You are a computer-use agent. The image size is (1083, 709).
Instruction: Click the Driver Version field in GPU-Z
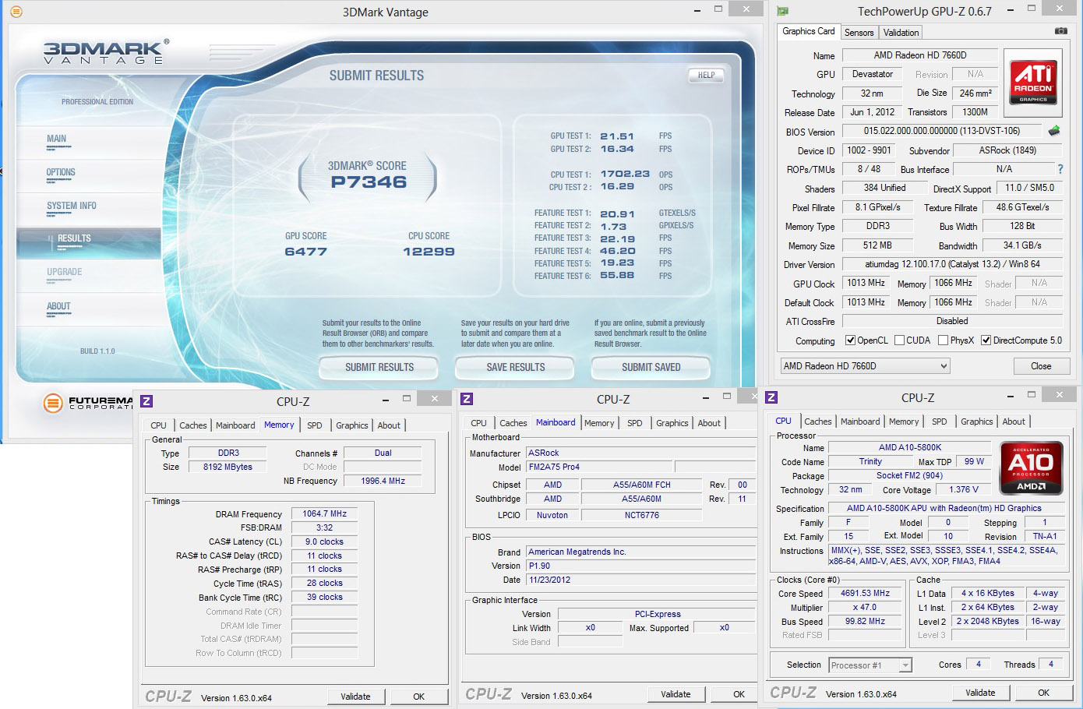(x=952, y=264)
